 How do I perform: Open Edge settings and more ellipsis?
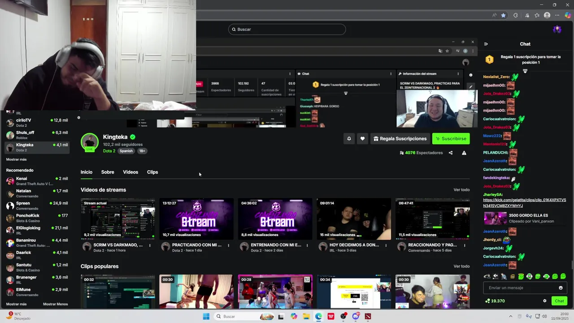pos(558,15)
